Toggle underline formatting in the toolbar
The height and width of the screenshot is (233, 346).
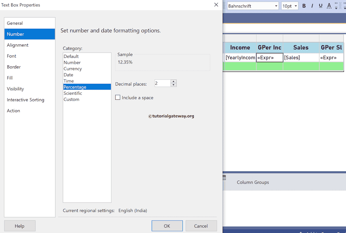[320, 6]
